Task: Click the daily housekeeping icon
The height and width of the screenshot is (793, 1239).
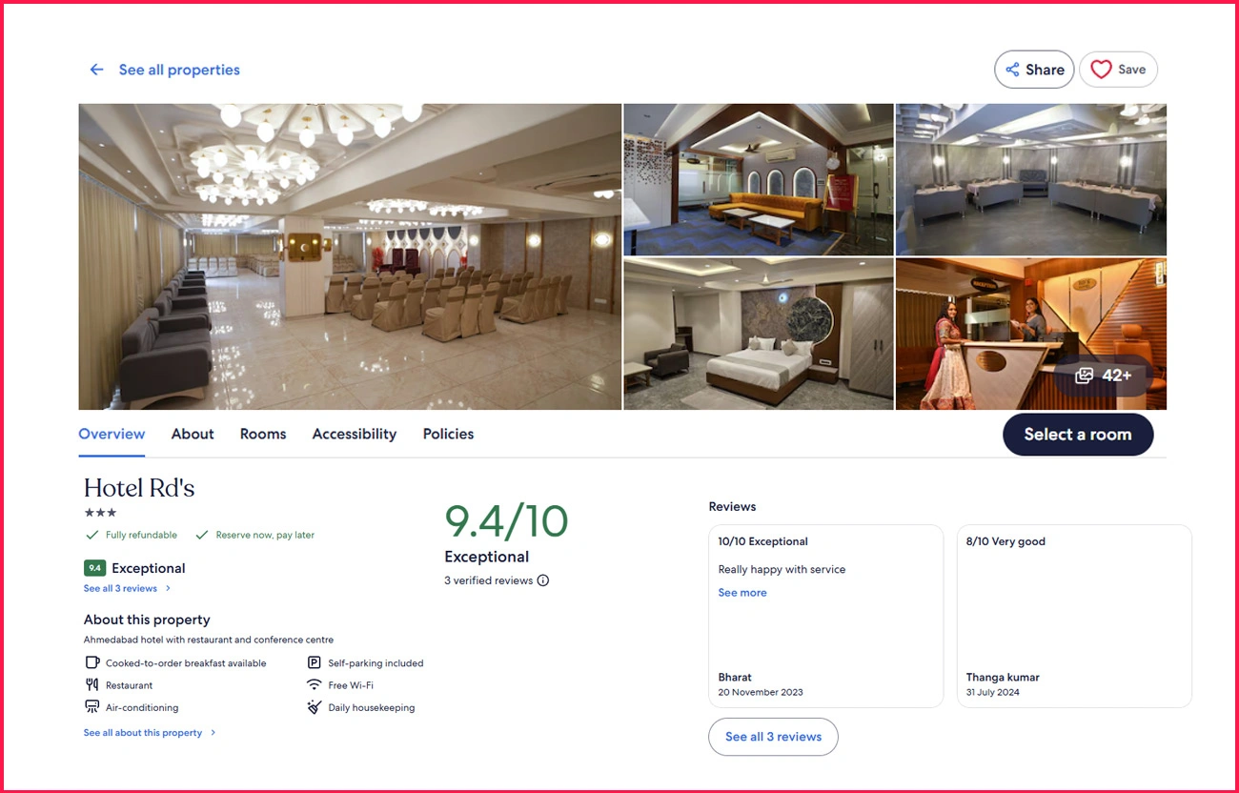Action: tap(314, 707)
